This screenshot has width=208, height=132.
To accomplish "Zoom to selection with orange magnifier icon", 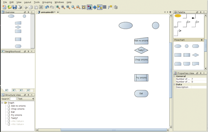I will (78, 7).
